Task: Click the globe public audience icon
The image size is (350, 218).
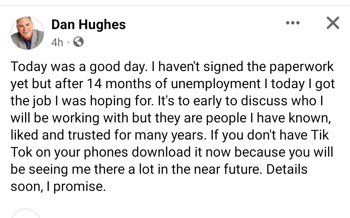Action: pyautogui.click(x=78, y=42)
